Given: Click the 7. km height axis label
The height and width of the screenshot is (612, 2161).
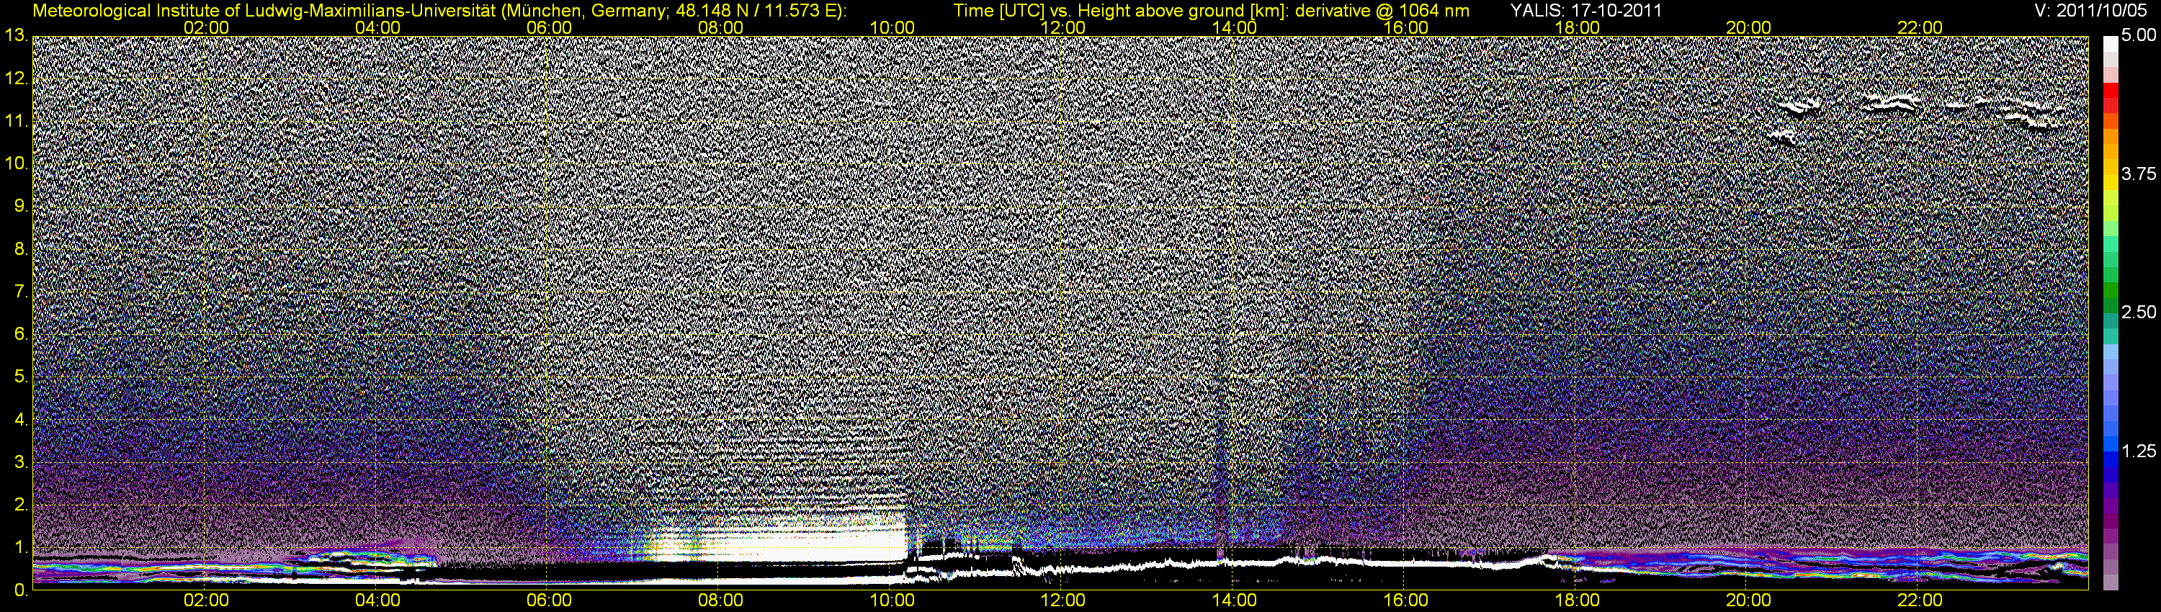Looking at the screenshot, I should point(20,292).
